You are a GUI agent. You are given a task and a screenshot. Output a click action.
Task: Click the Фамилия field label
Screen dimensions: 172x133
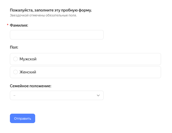click(19, 25)
